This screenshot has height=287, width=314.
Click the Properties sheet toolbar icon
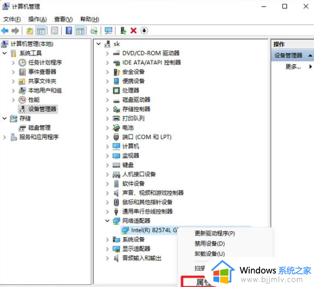click(55, 31)
